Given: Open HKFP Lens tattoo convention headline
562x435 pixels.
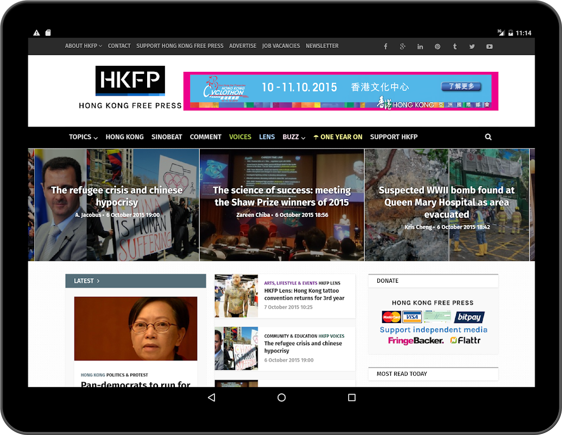Looking at the screenshot, I should (304, 294).
